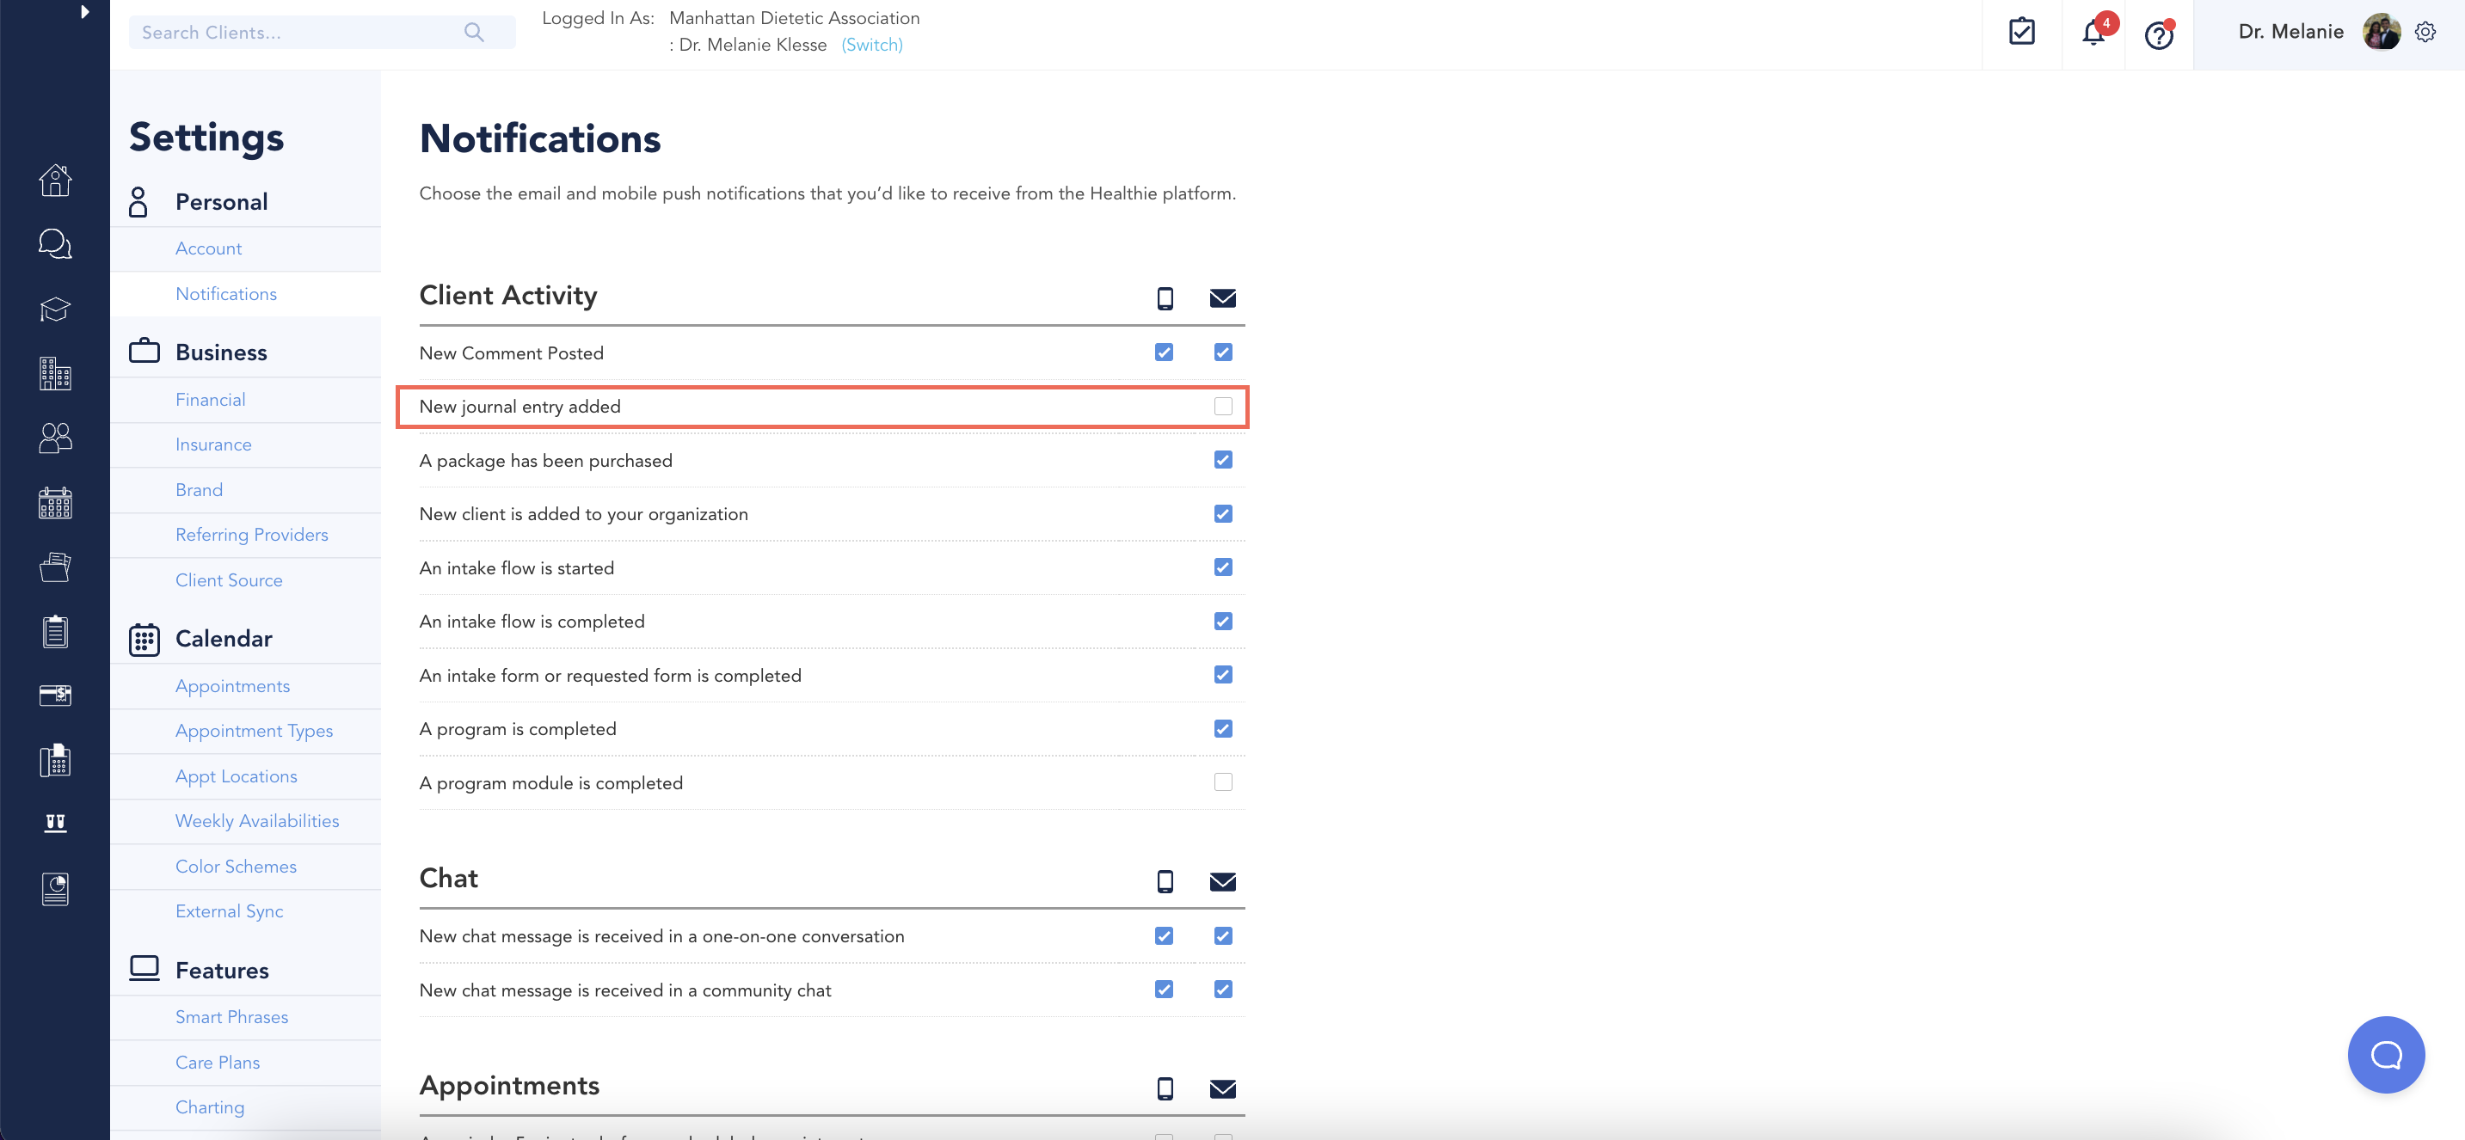Open the Home icon in left sidebar
Image resolution: width=2465 pixels, height=1140 pixels.
tap(54, 181)
